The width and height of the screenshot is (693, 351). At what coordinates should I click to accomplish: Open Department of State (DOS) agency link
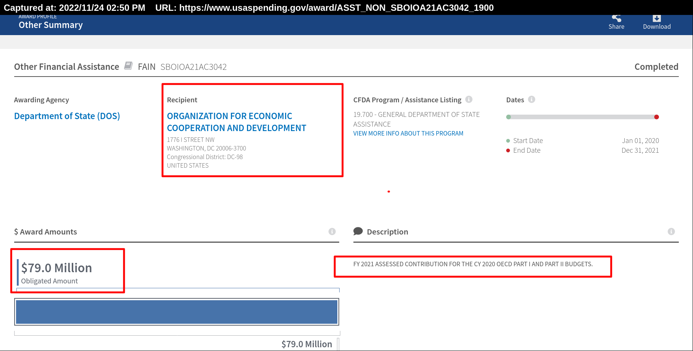click(x=67, y=116)
